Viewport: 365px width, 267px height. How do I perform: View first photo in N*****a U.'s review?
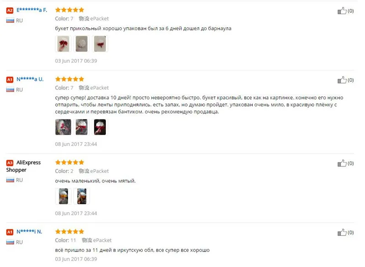click(x=63, y=127)
